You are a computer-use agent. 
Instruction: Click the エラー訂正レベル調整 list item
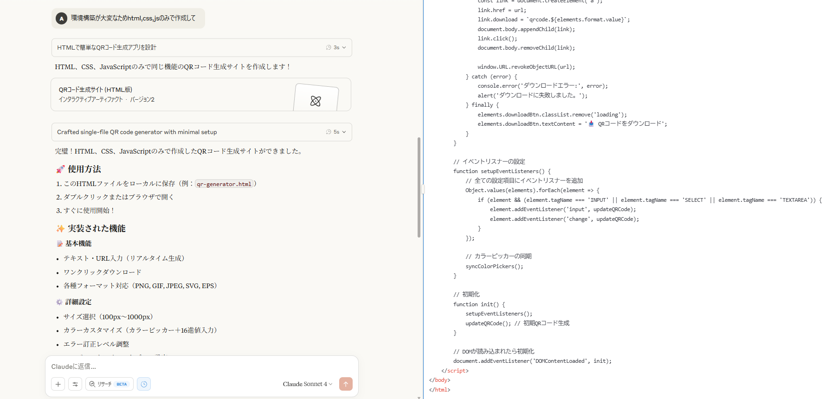pos(97,344)
